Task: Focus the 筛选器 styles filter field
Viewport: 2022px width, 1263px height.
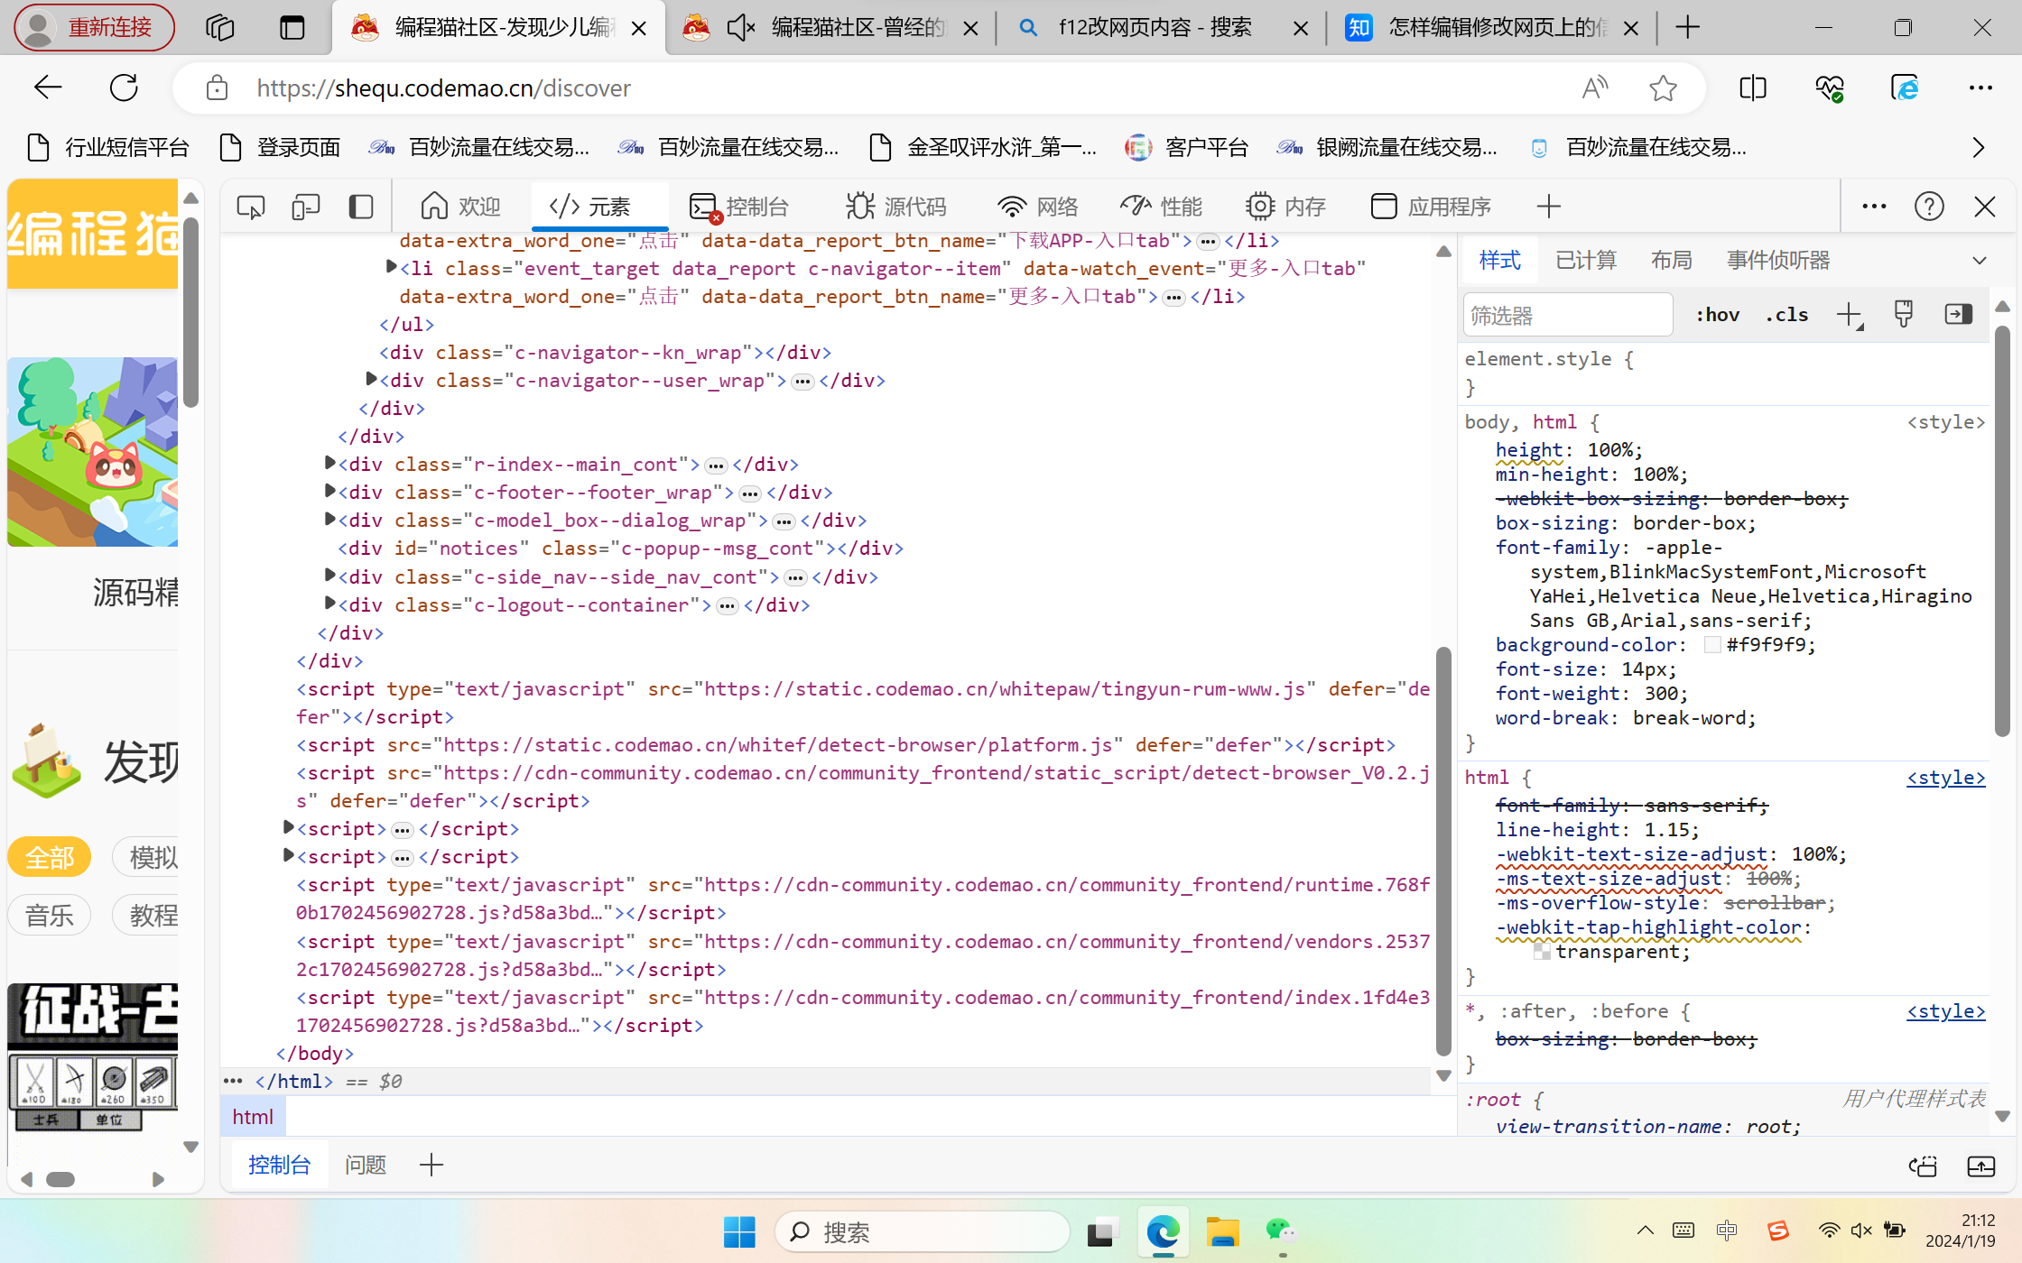Action: (x=1568, y=315)
